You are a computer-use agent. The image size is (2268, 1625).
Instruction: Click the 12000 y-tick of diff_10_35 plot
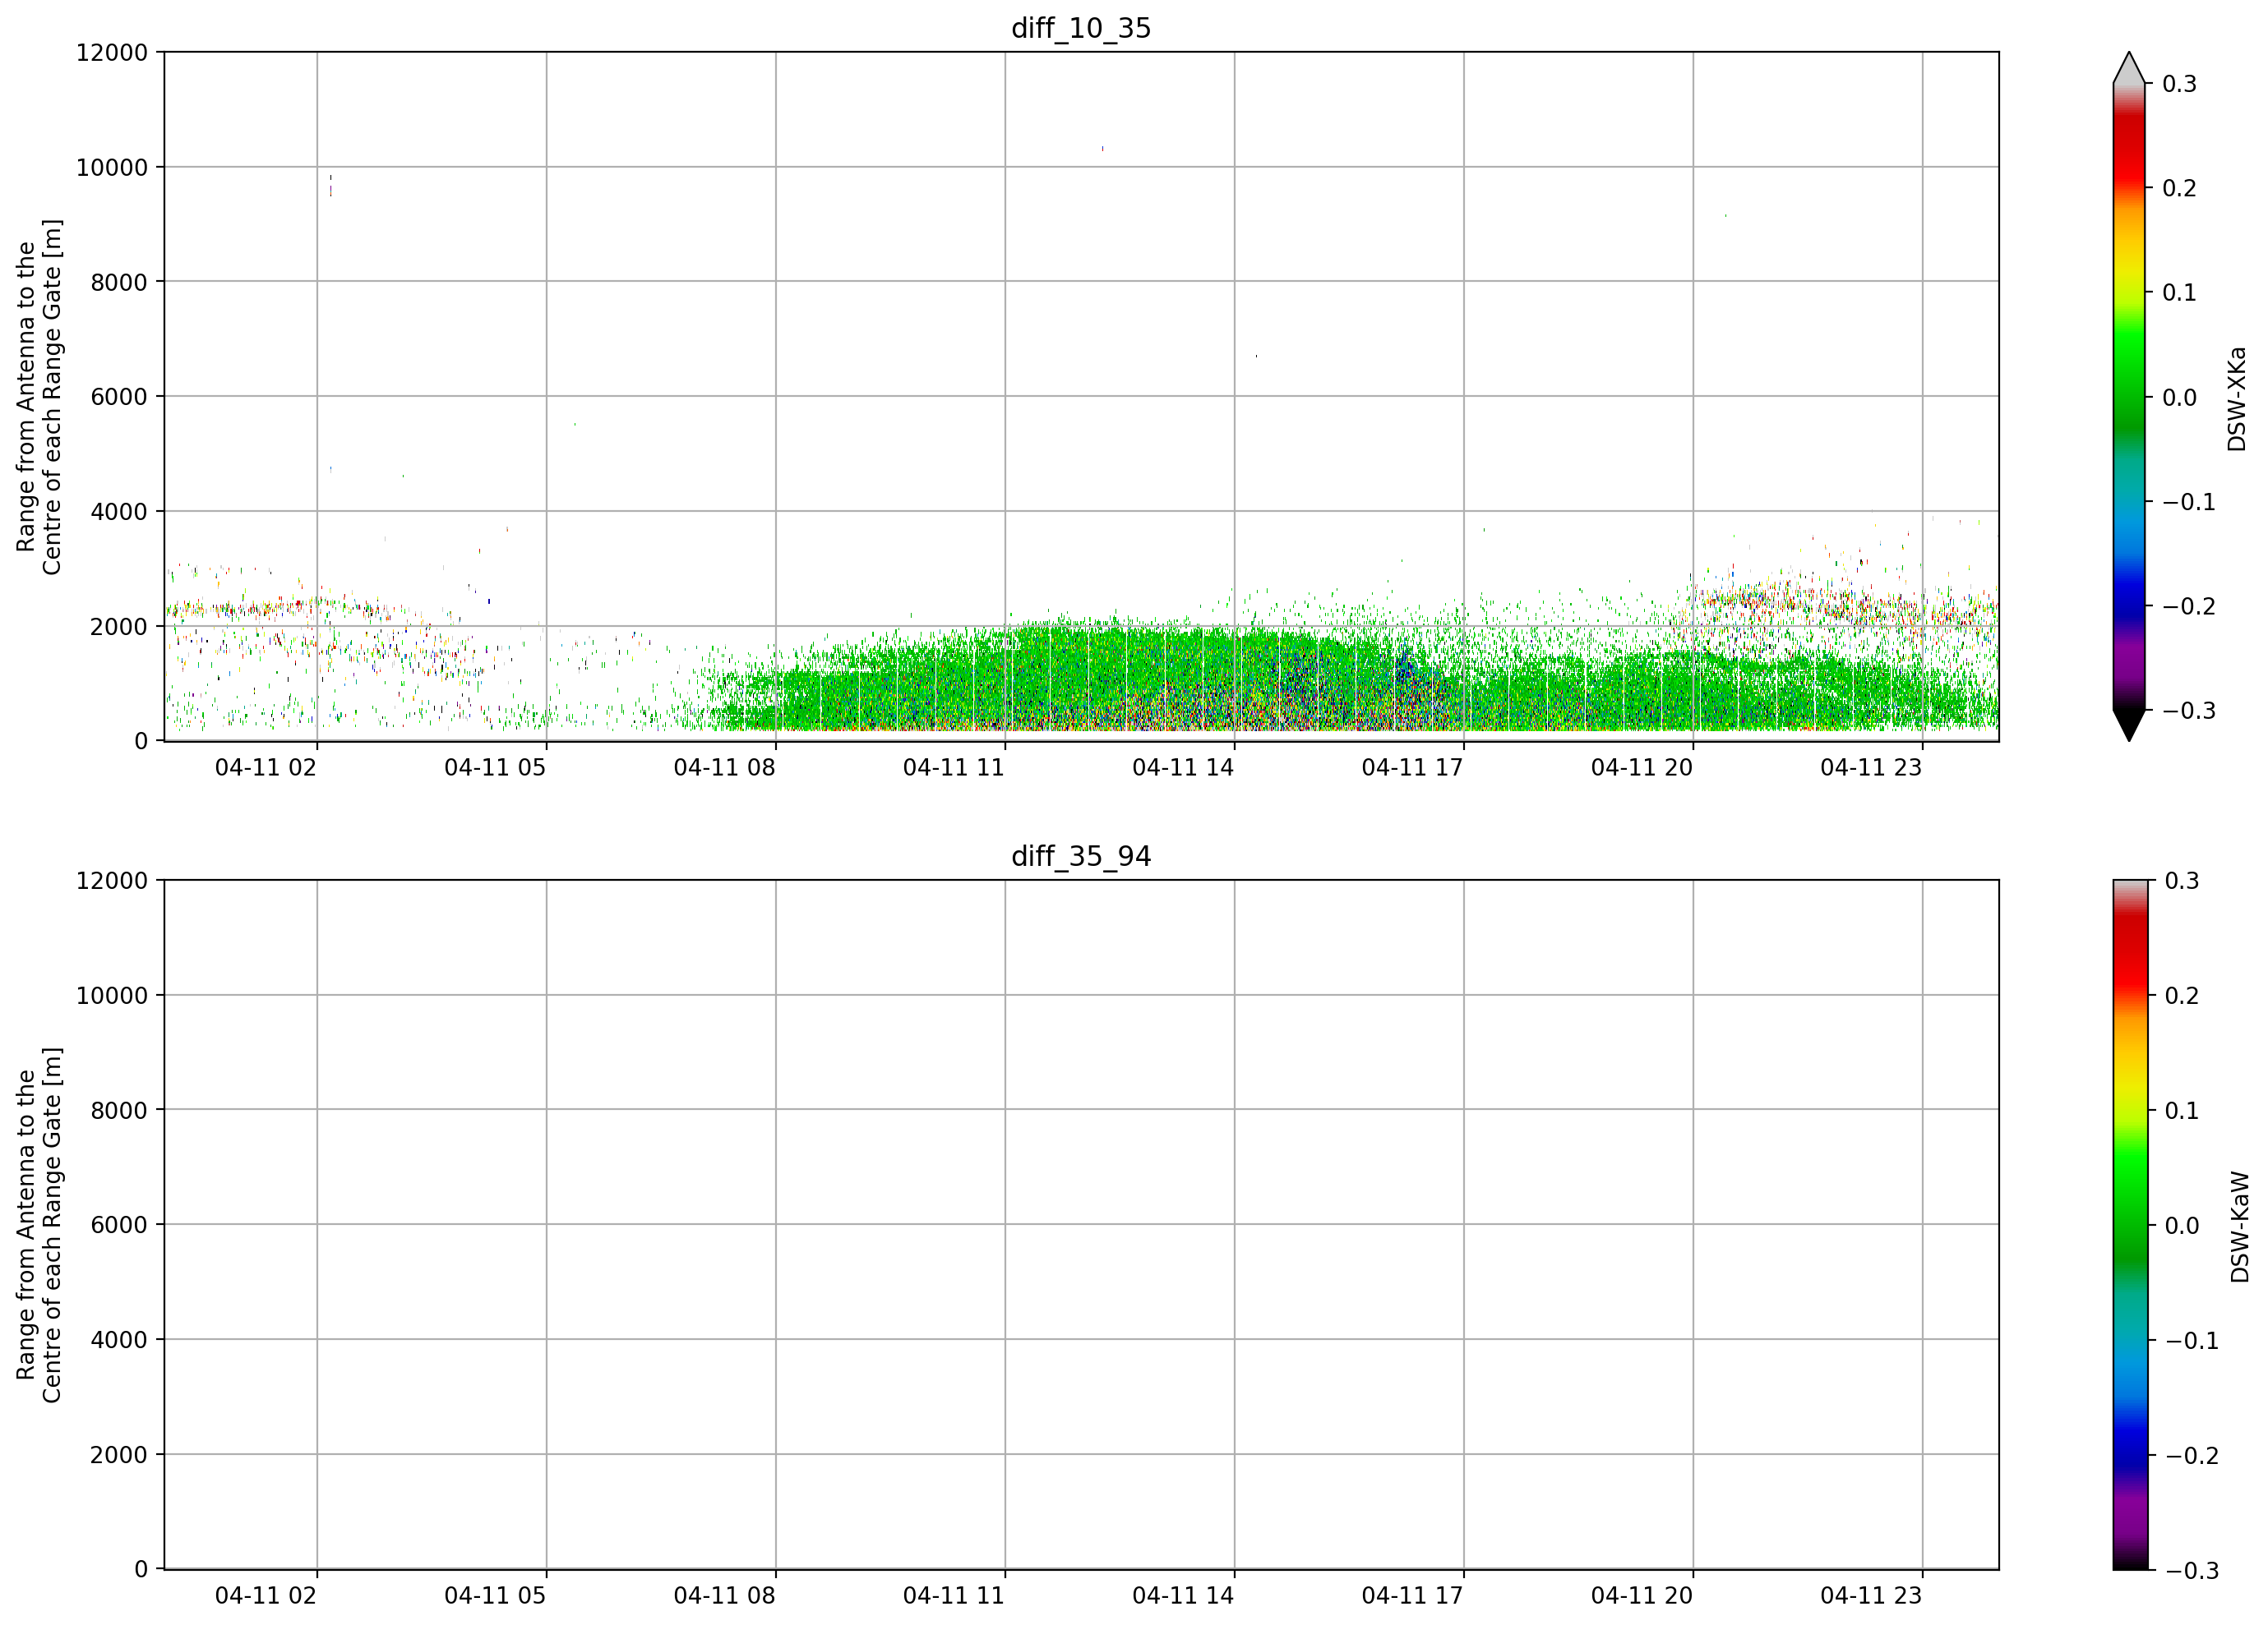112,52
